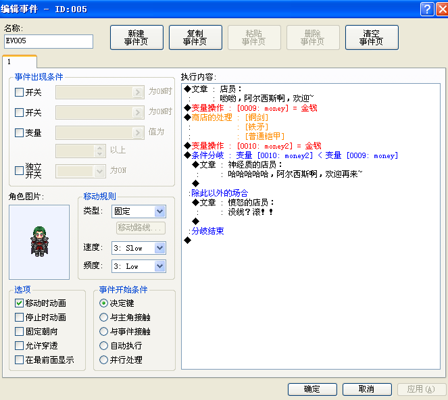The height and width of the screenshot is (400, 448).
Task: Select the 文章 愤怒的店员 line
Action: (x=233, y=203)
